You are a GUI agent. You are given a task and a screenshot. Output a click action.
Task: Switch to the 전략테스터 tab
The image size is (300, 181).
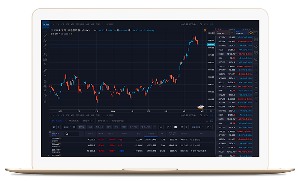click(103, 121)
